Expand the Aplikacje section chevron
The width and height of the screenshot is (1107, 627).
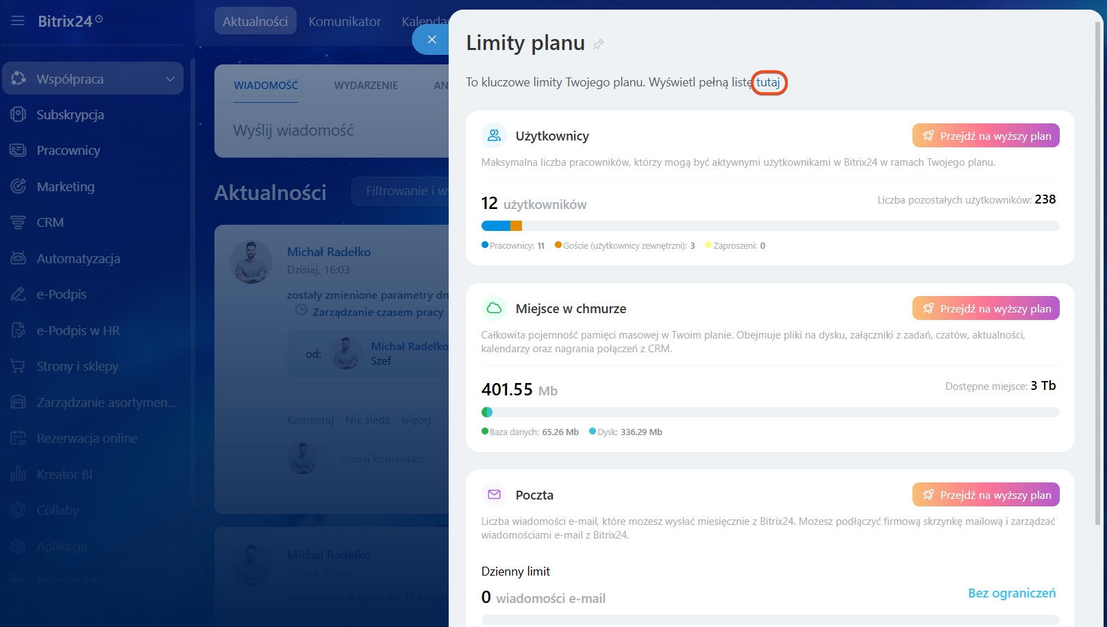click(170, 546)
